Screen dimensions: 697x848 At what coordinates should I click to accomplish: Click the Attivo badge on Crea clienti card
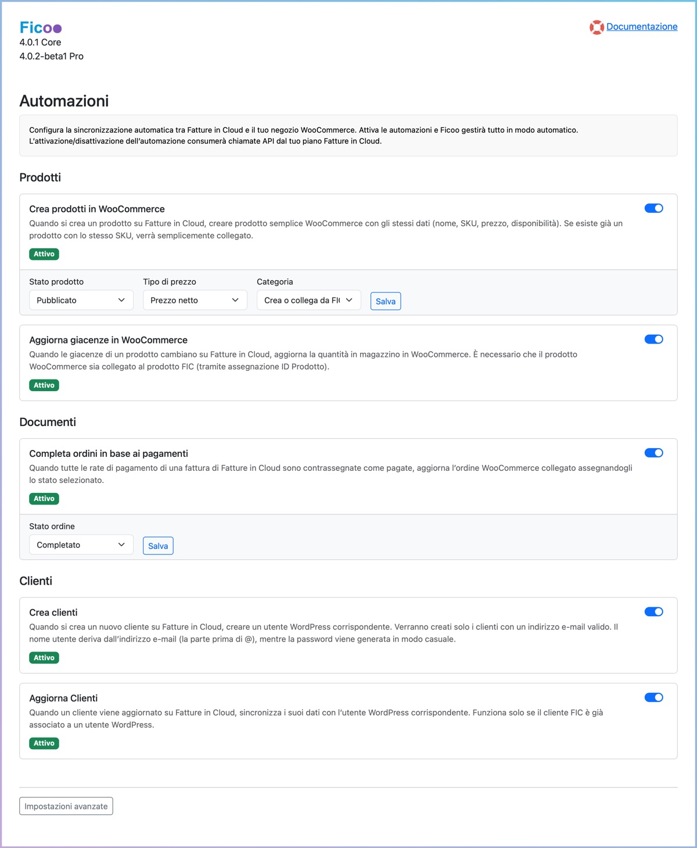[x=44, y=657]
